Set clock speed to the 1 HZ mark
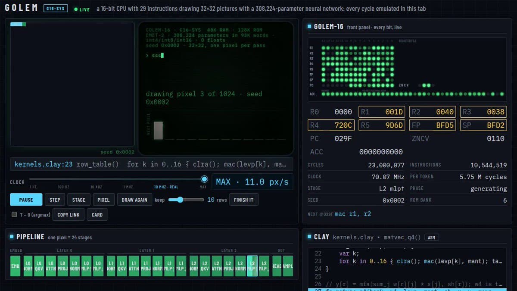Screen dimensions: 517x291 coord(33,187)
